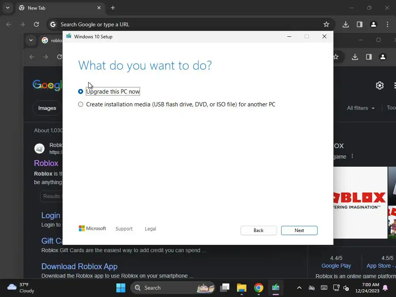Select the roblox tab in back Chrome window

(52, 40)
